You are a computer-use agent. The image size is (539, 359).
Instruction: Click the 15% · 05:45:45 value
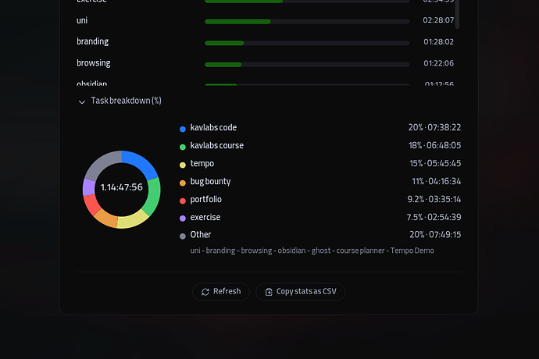click(435, 163)
